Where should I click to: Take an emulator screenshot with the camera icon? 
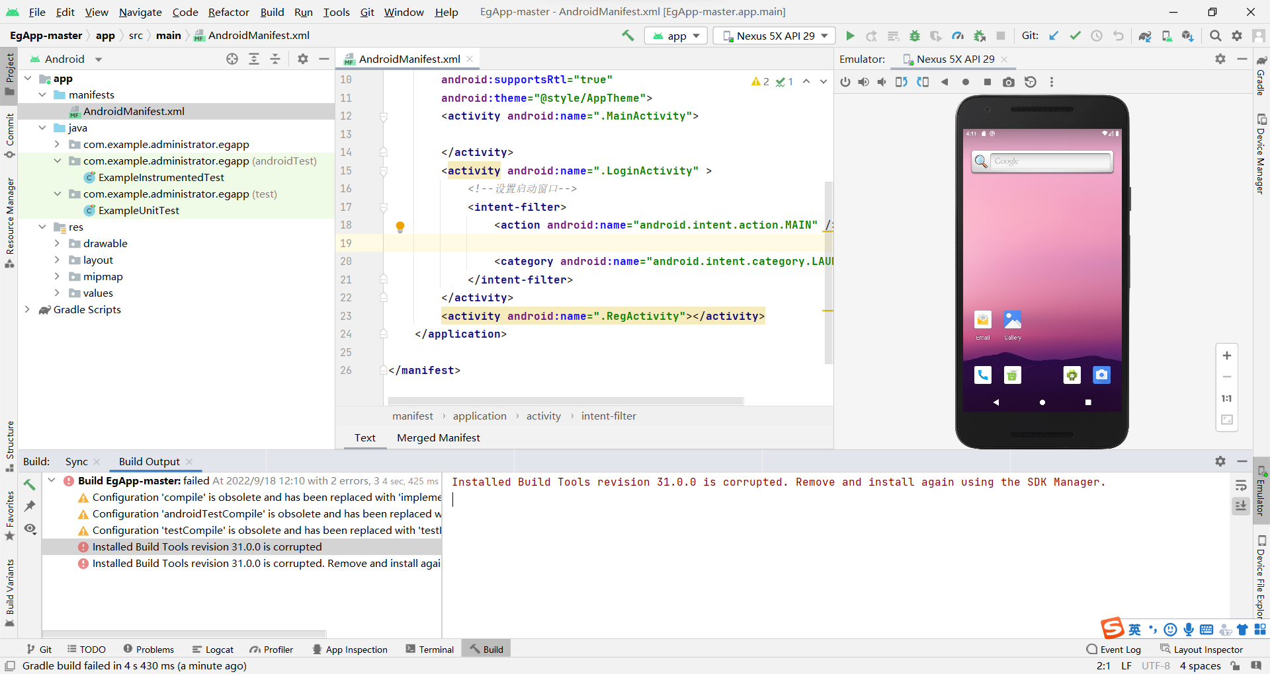point(1009,82)
